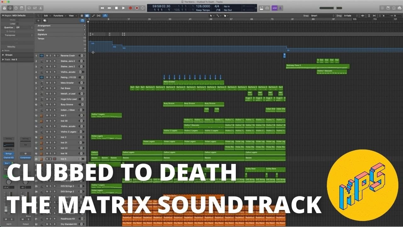Start playback with the Play button
403x227 pixels.
(x=123, y=8)
